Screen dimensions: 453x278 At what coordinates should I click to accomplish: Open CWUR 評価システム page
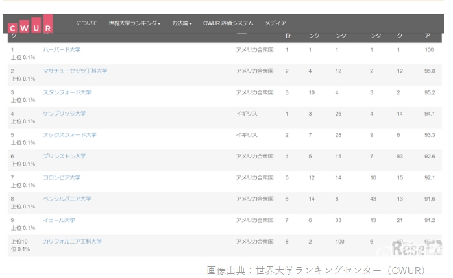click(x=228, y=23)
